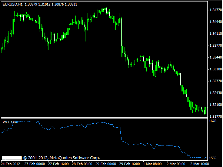Click the 1.34770 price axis label
Screen dimensions: 223x167
(216, 10)
